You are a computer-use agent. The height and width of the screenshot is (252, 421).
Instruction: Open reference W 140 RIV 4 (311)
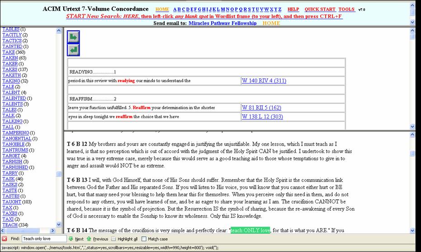pos(264,81)
